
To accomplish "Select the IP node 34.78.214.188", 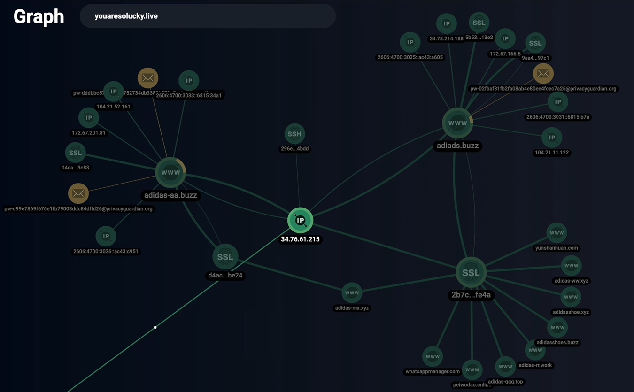I will [x=447, y=23].
